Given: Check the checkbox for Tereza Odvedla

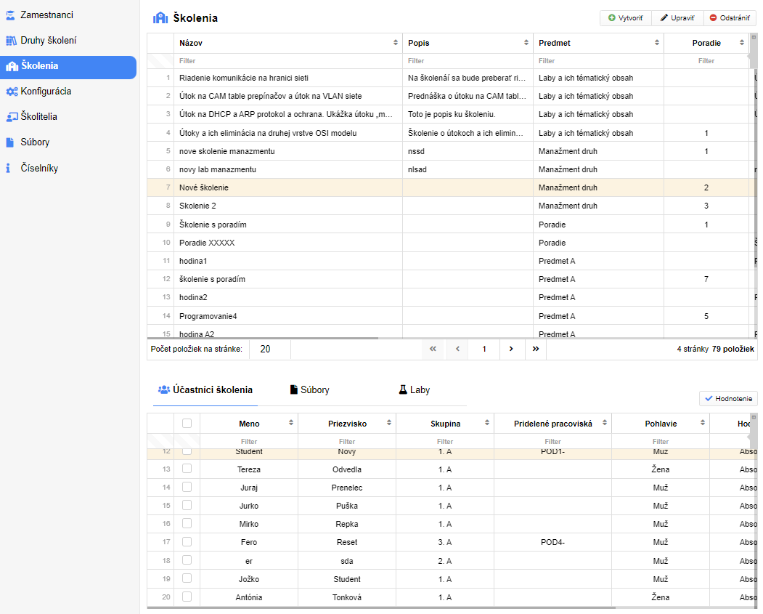Looking at the screenshot, I should (x=187, y=469).
